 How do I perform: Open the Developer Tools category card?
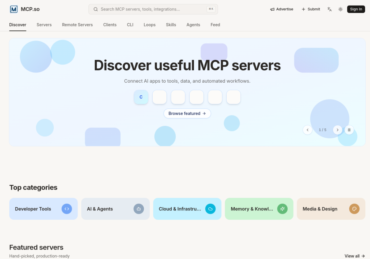(43, 209)
